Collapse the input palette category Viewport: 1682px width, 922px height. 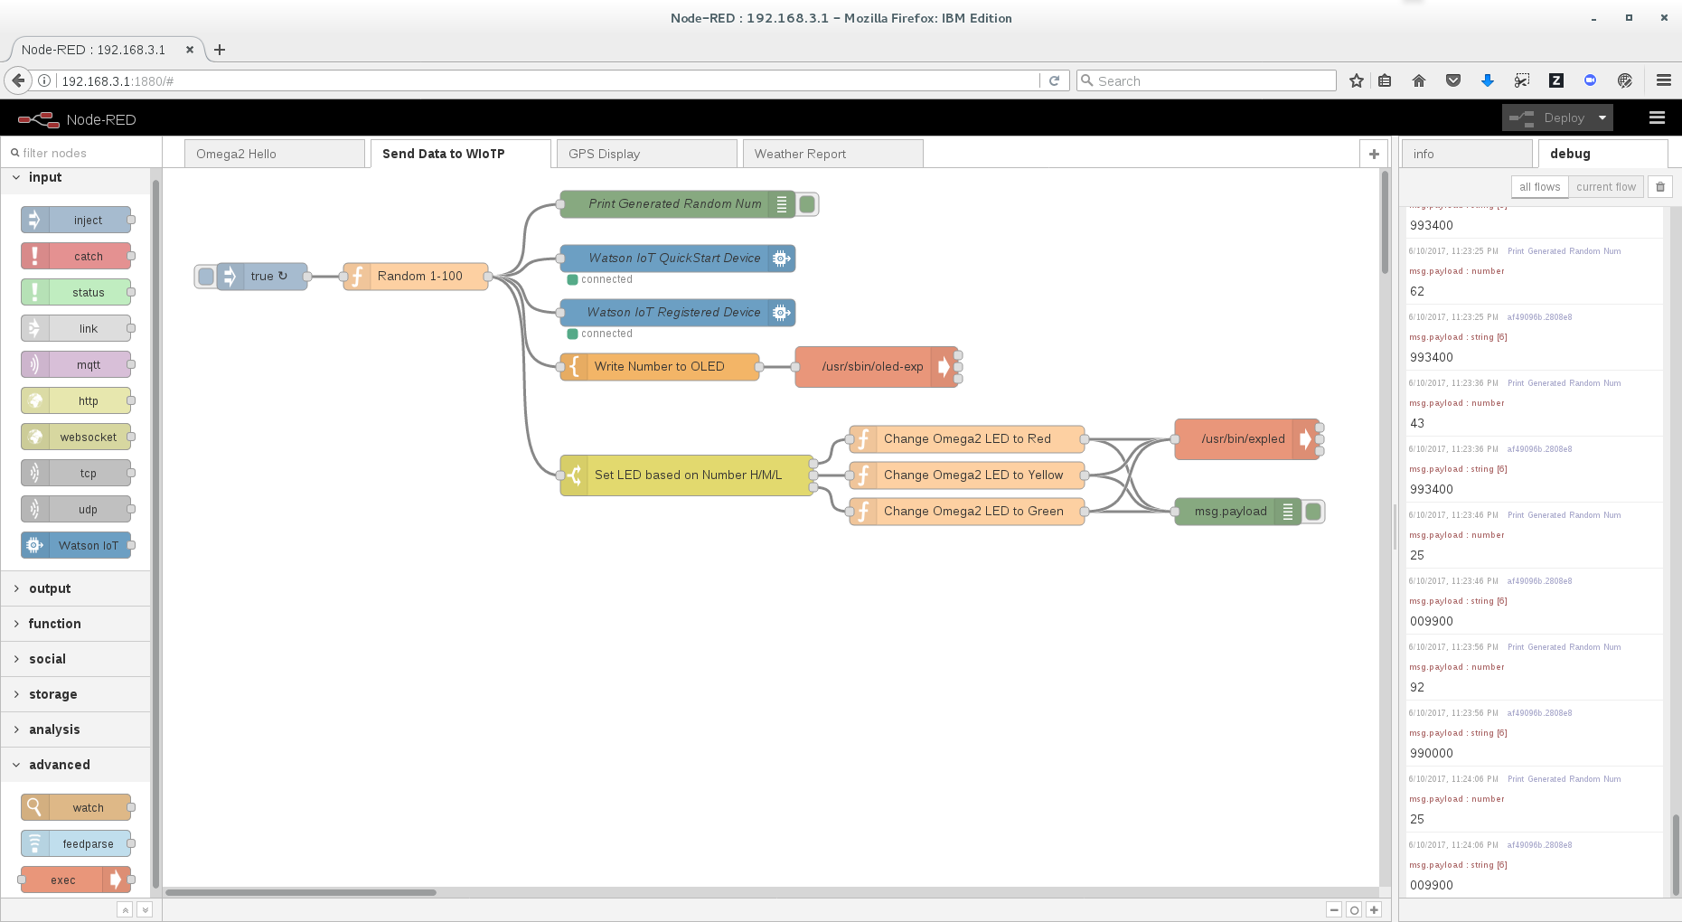76,177
